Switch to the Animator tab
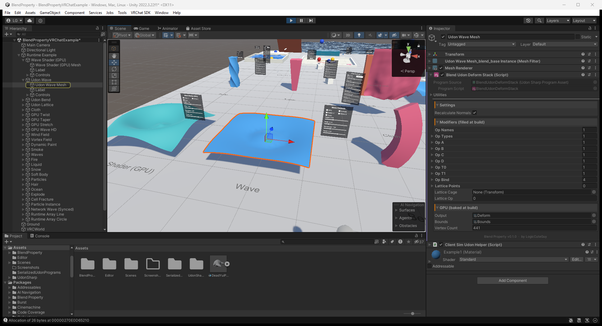This screenshot has height=326, width=602. [168, 28]
